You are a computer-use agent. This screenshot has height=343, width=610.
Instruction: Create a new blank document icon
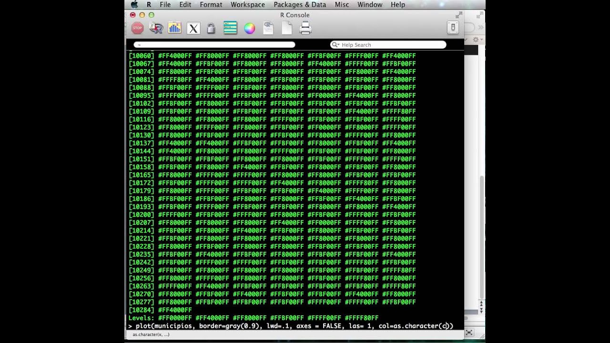[x=287, y=28]
